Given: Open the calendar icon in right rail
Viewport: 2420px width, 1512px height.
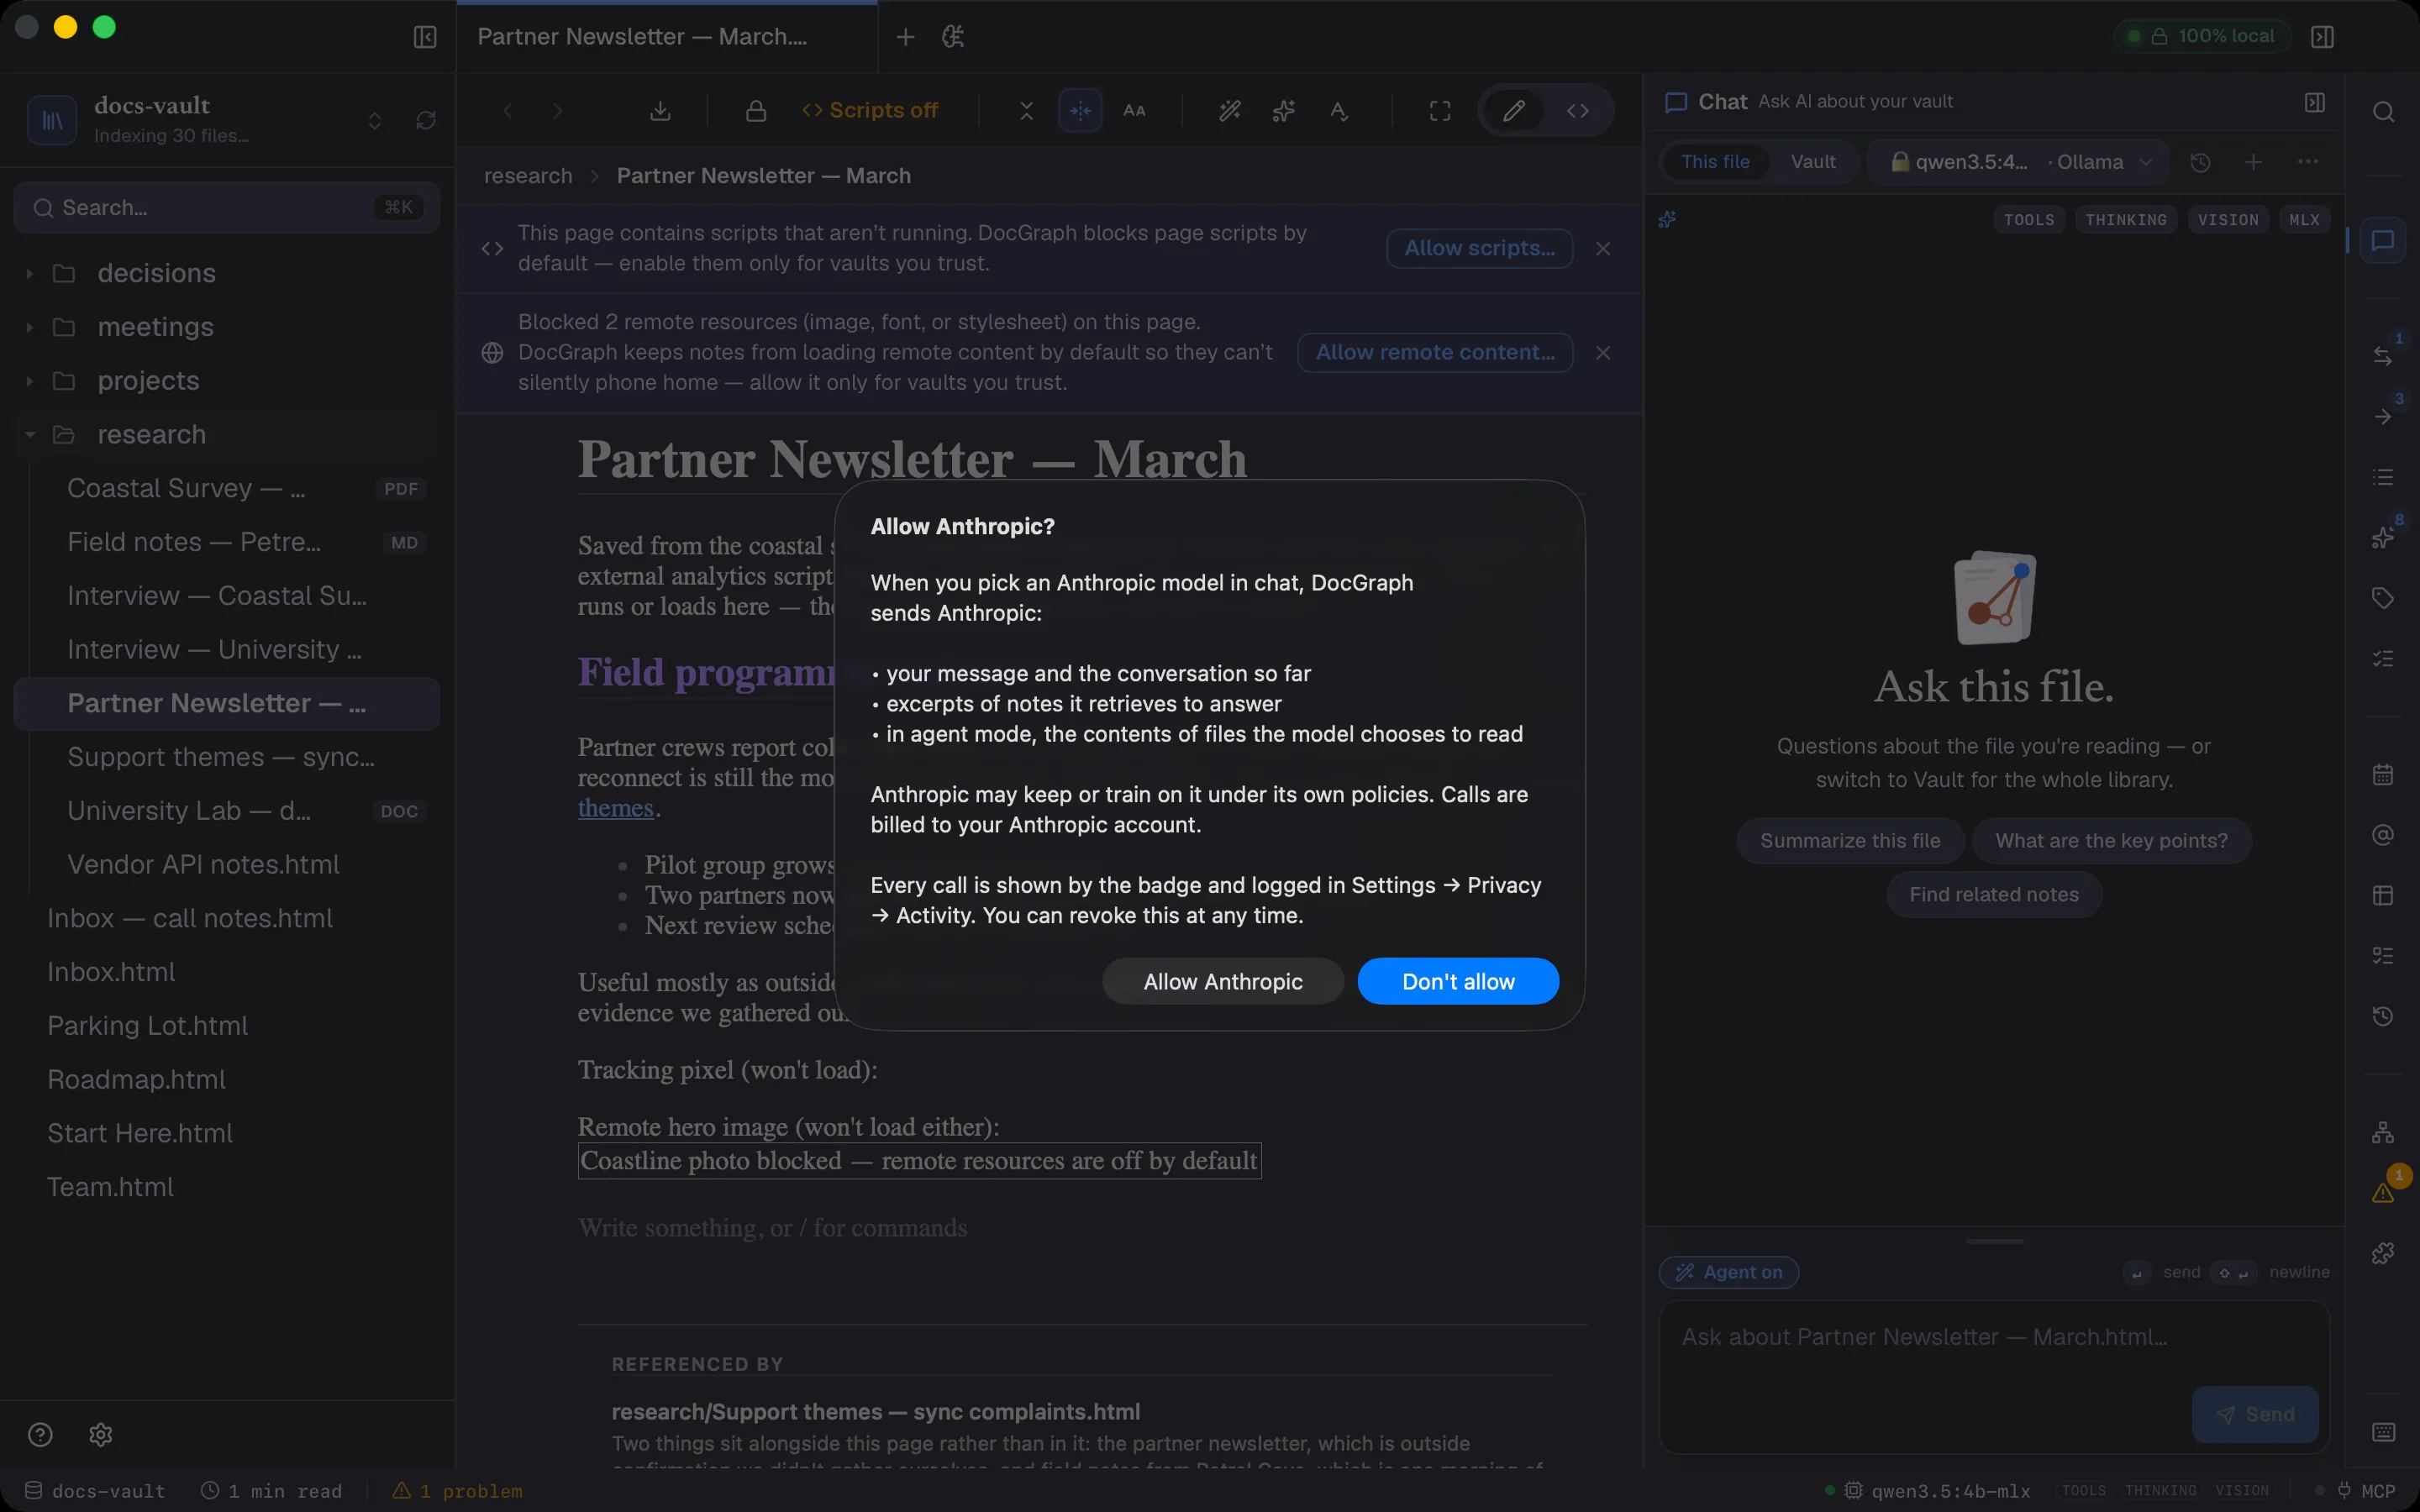Looking at the screenshot, I should 2383,775.
